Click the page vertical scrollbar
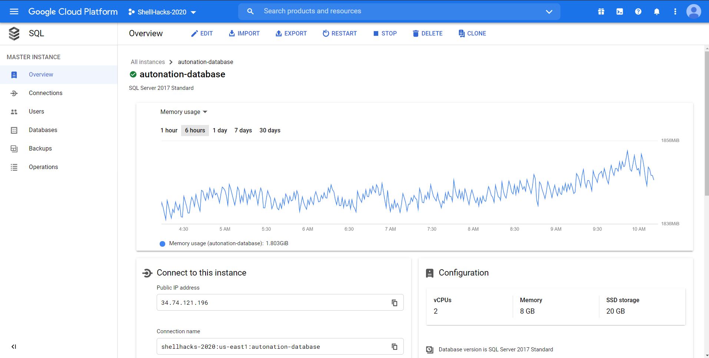The height and width of the screenshot is (358, 709). tap(706, 124)
